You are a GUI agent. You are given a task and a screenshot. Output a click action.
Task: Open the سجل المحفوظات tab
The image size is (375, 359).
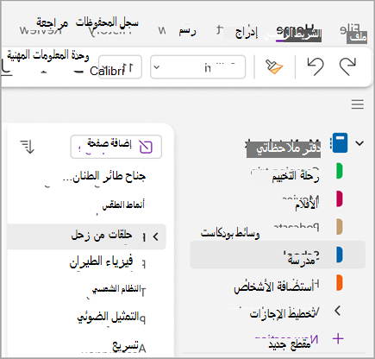pos(107,22)
